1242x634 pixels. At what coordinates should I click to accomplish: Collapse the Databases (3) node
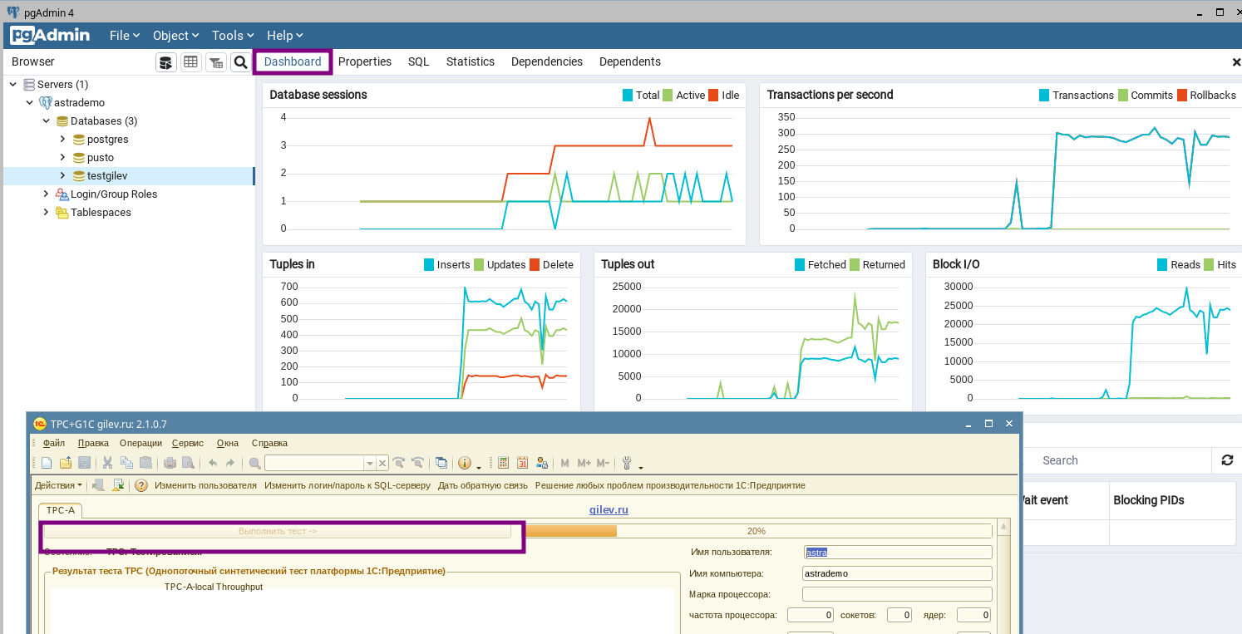click(47, 121)
